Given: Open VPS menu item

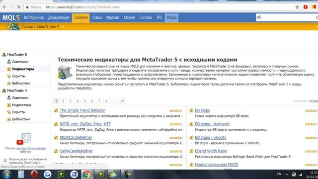Looking at the screenshot, I should point(159,18).
